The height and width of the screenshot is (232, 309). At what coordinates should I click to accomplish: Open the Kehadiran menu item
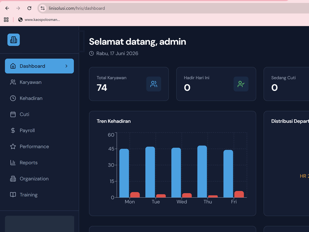coord(40,98)
